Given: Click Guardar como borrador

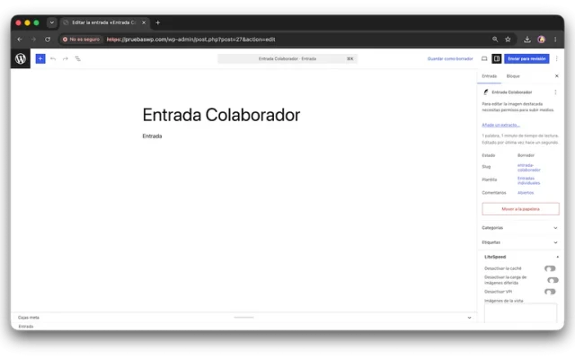Looking at the screenshot, I should (x=450, y=58).
